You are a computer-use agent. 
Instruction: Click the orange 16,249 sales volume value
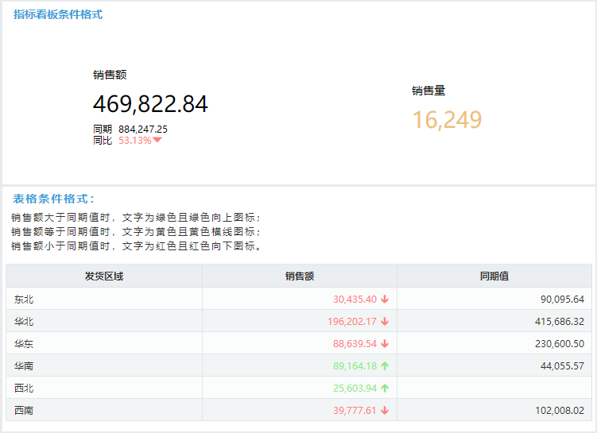(x=448, y=120)
